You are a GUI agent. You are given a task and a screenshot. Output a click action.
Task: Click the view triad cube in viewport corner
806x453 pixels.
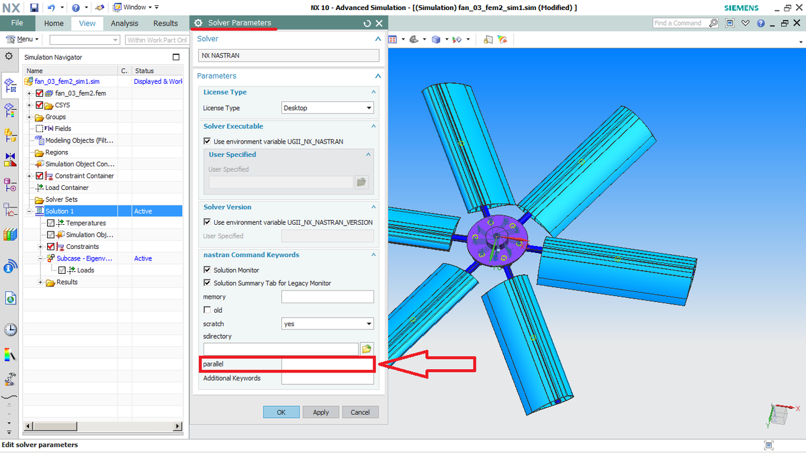tap(778, 415)
